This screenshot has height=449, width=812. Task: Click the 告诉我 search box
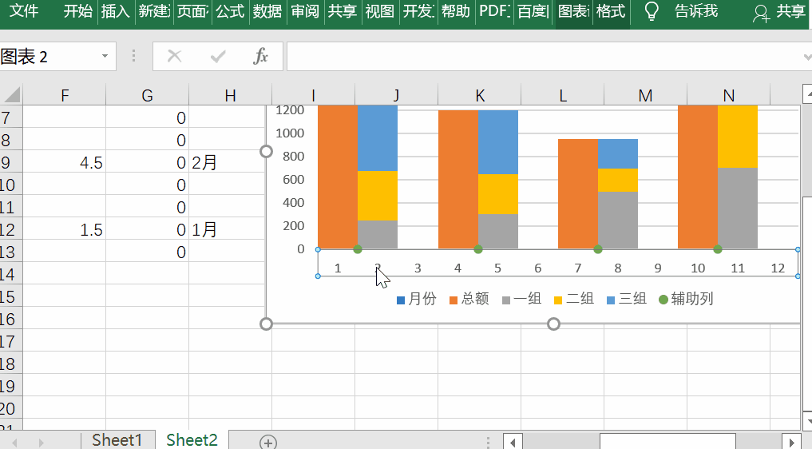pos(696,11)
